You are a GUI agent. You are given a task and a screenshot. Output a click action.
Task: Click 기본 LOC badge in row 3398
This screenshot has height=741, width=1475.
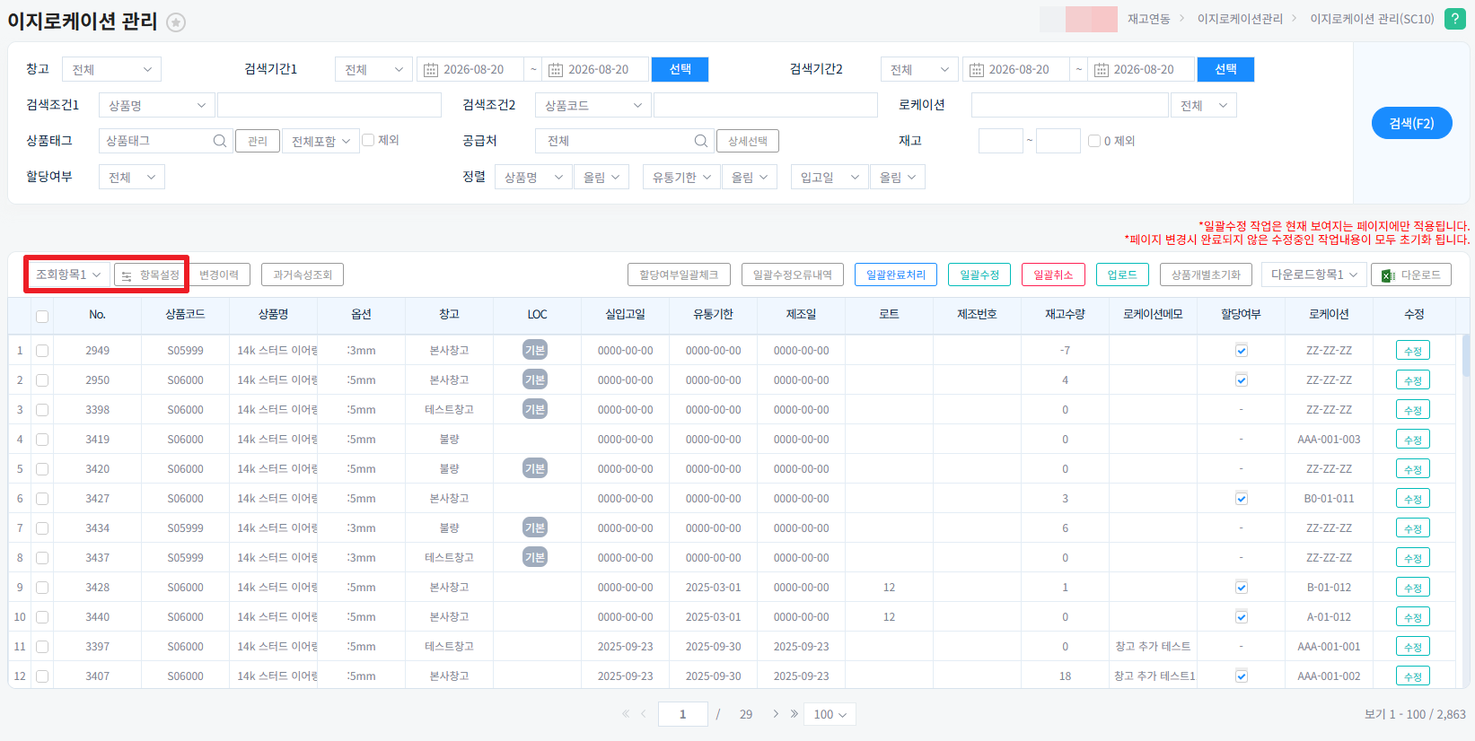pyautogui.click(x=535, y=409)
